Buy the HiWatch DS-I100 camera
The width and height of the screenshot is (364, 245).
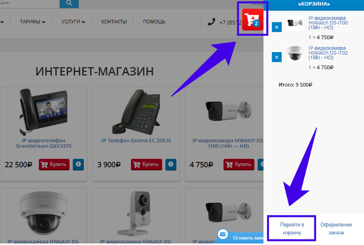tap(239, 164)
